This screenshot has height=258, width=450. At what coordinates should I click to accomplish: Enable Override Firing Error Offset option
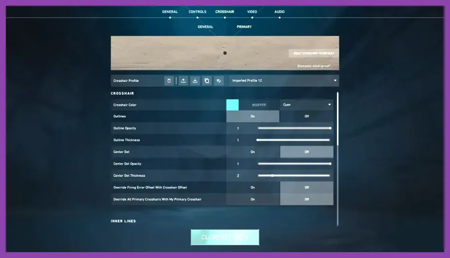[x=253, y=187]
